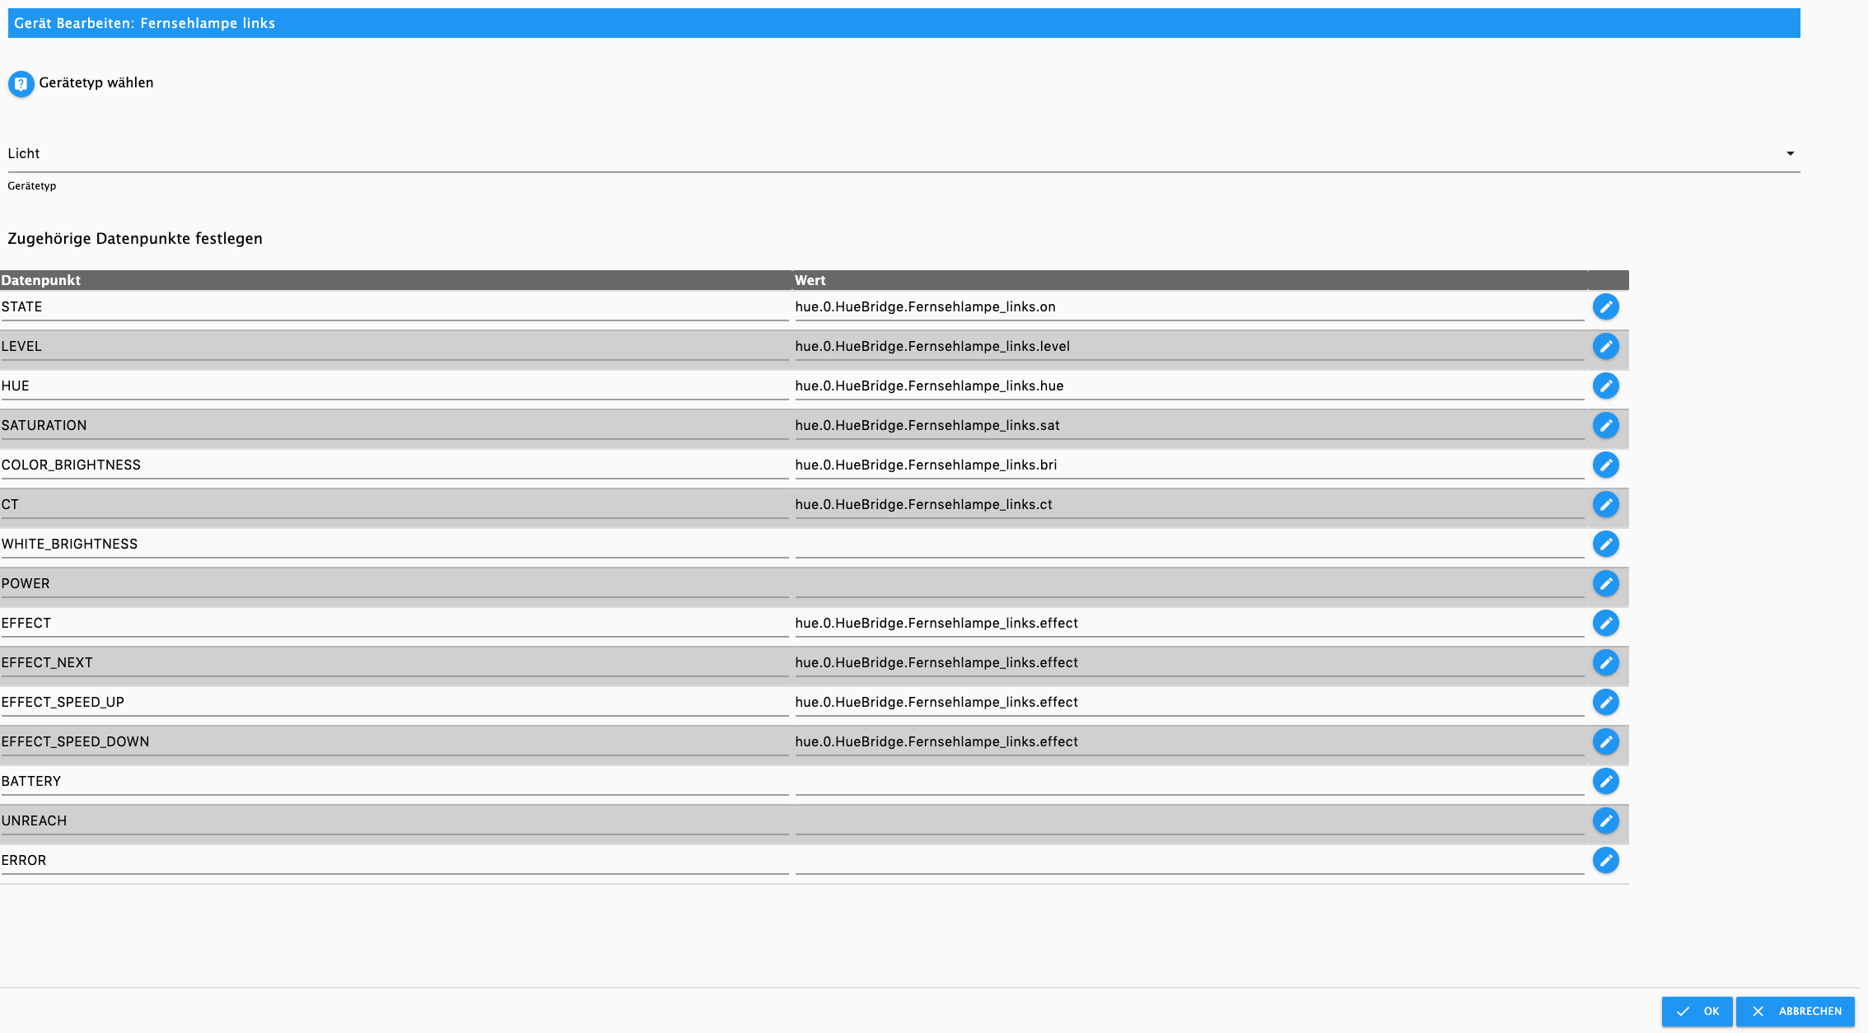
Task: Click the COLOR_BRIGHTNESS value field ending .bri
Action: (1189, 465)
